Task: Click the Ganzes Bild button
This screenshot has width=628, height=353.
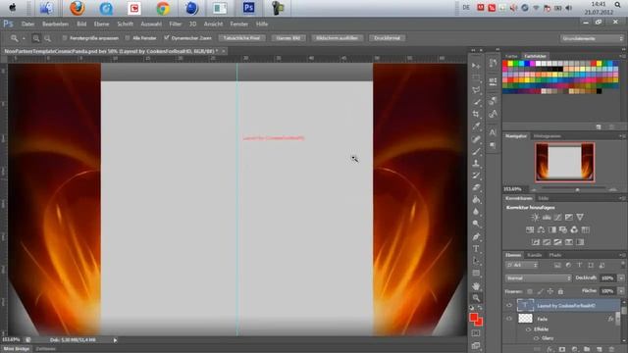Action: pyautogui.click(x=288, y=38)
